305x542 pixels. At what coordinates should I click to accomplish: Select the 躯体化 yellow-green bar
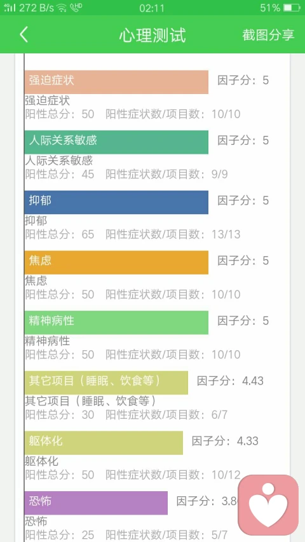click(104, 443)
